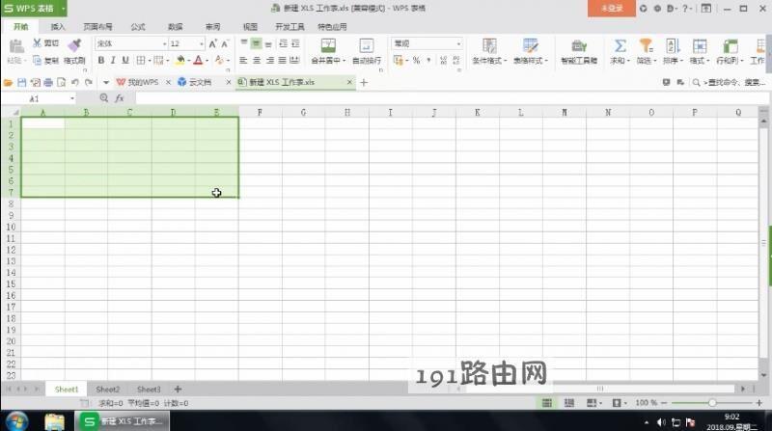Select column header G
The image size is (772, 431).
303,112
